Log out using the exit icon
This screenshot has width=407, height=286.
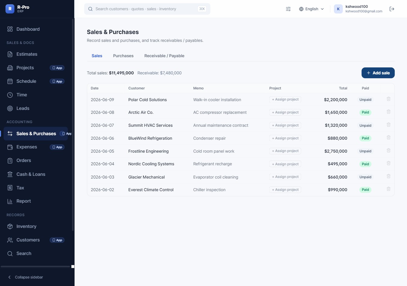pyautogui.click(x=392, y=9)
